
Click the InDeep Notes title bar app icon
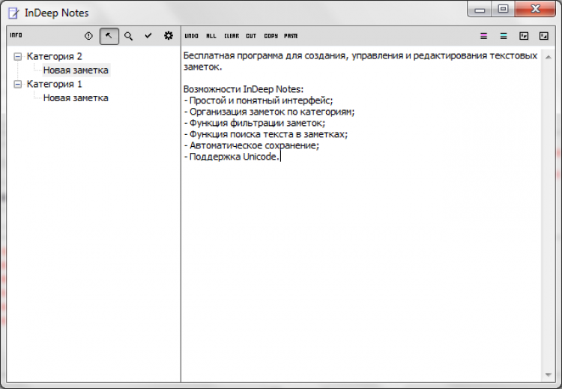click(13, 13)
